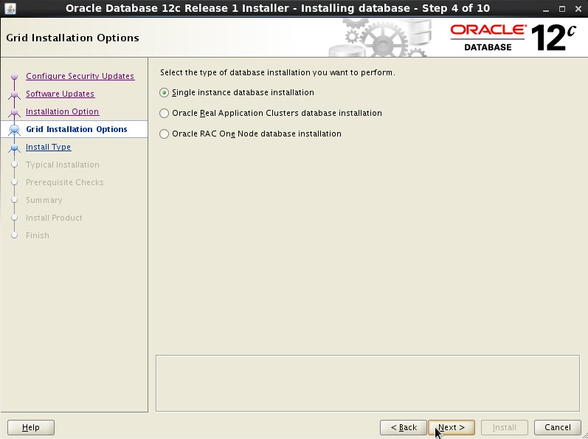Open the Software Updates step
588x439 pixels.
(x=60, y=94)
